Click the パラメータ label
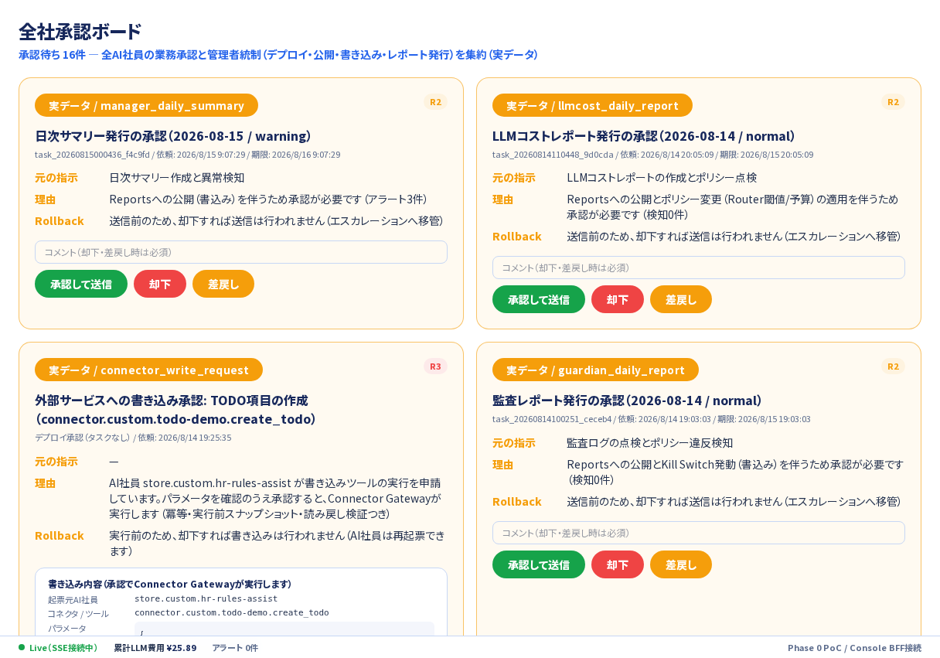Viewport: 940px width, 658px height. [x=67, y=628]
